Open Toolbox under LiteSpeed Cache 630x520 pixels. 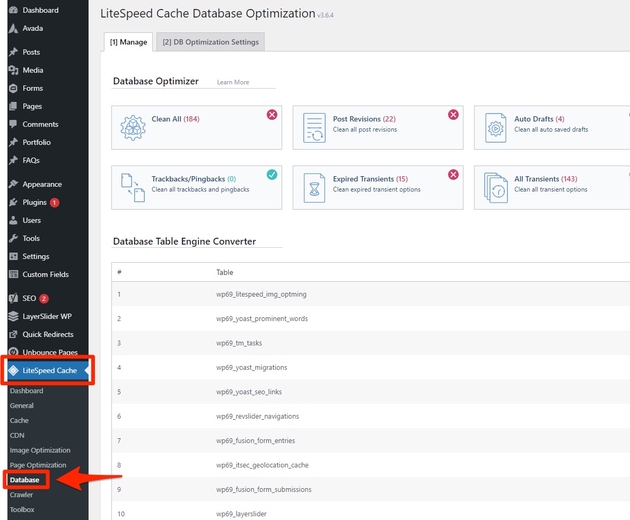pyautogui.click(x=22, y=509)
